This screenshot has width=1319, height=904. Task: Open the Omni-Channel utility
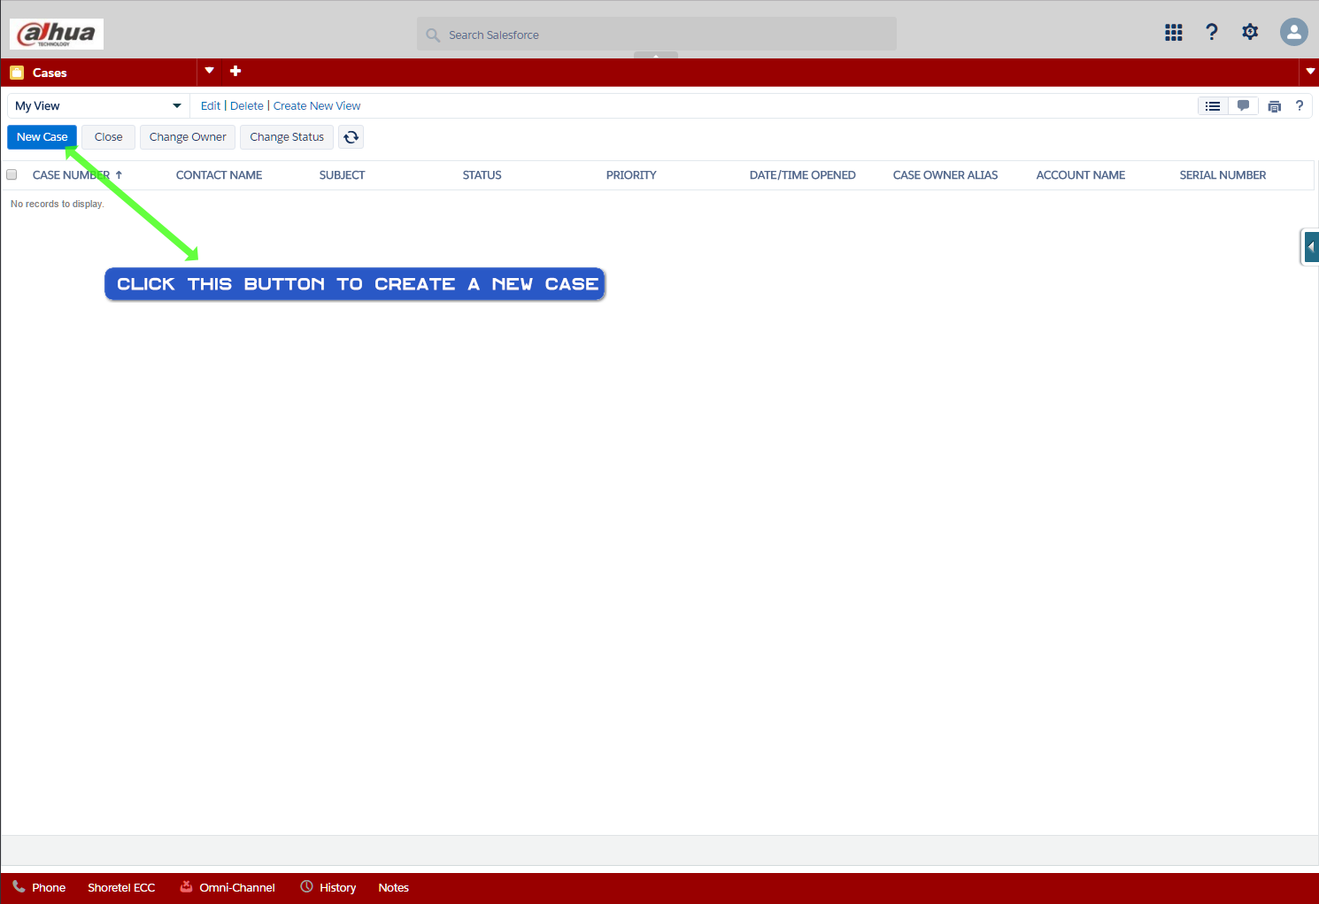coord(228,887)
